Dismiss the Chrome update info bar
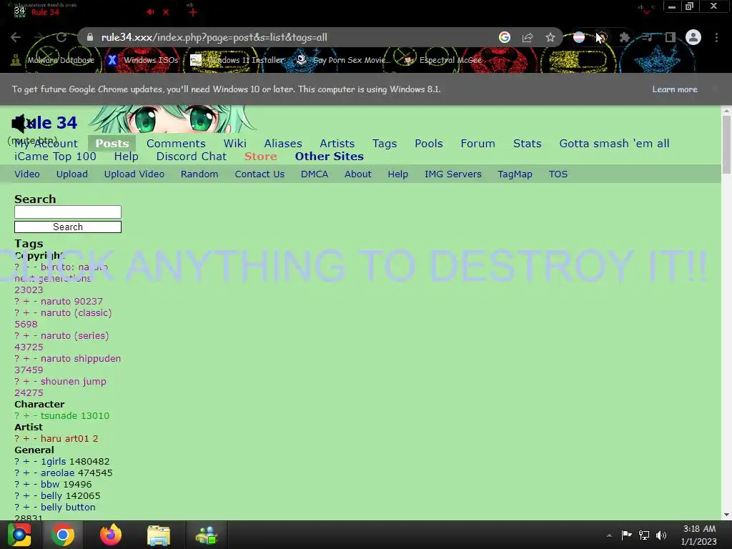Viewport: 732px width, 549px height. point(714,89)
